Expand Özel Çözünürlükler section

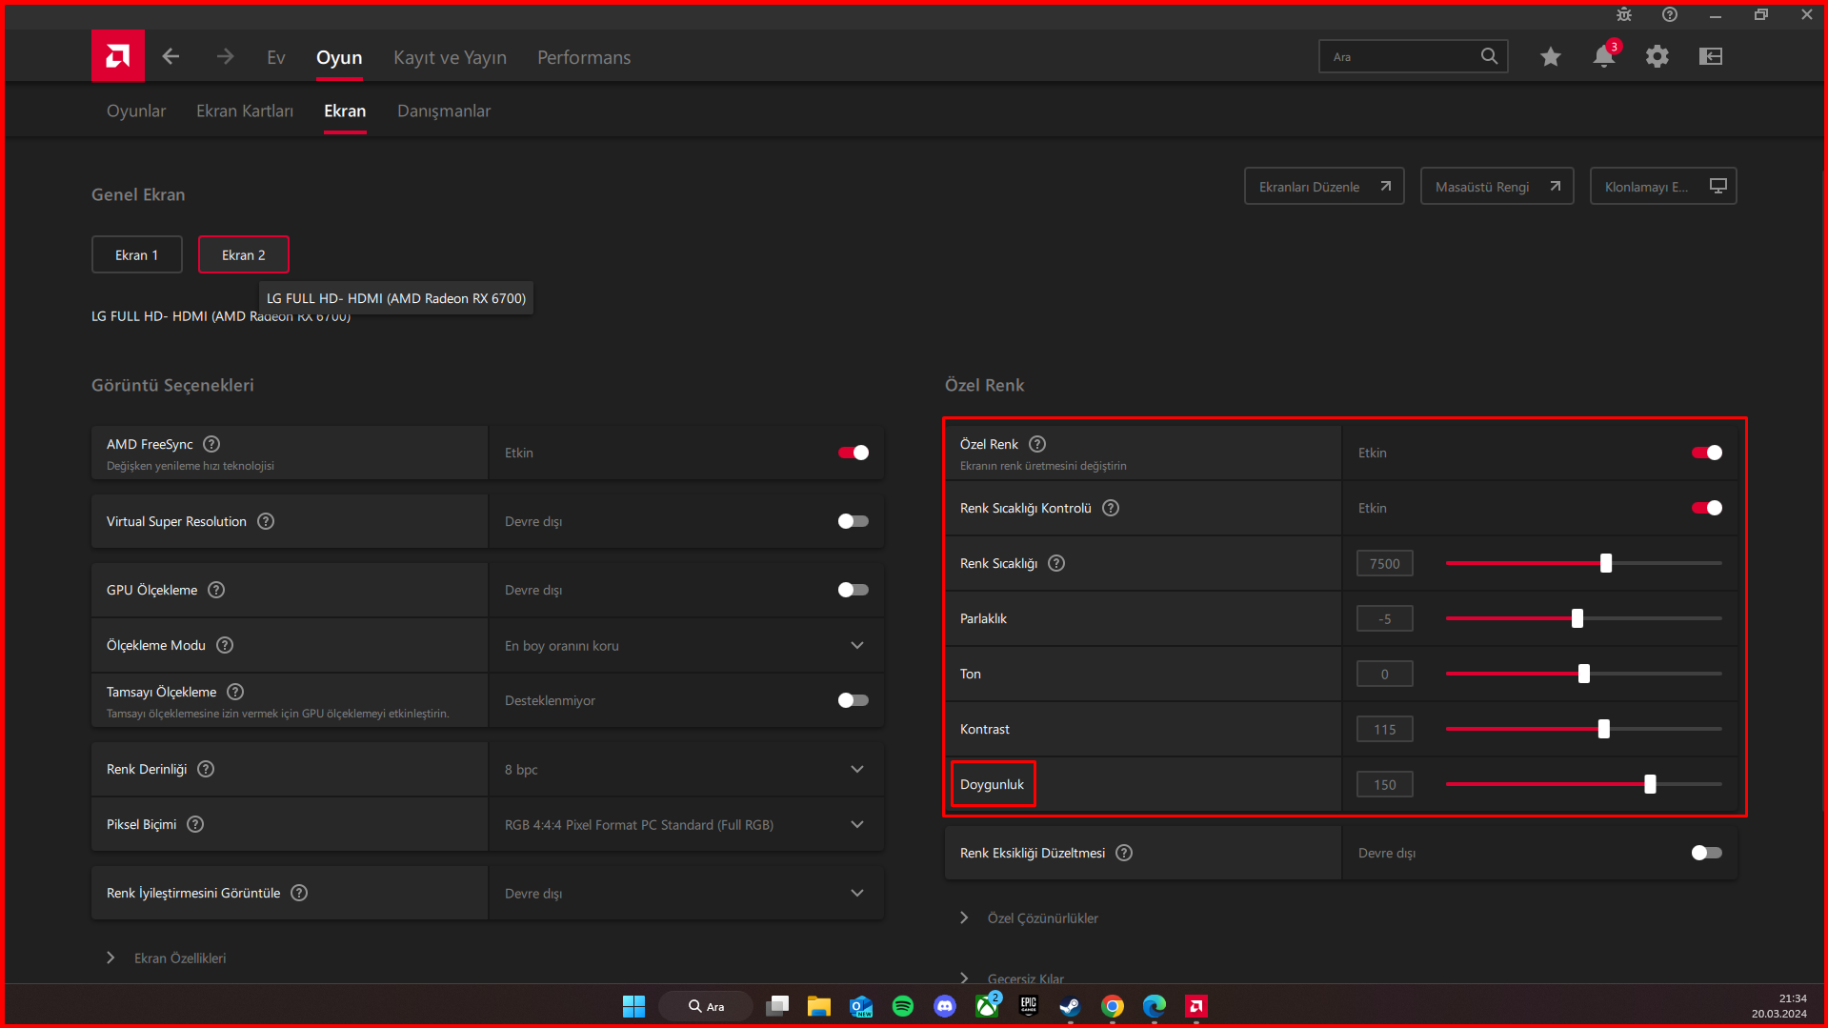tap(1031, 917)
